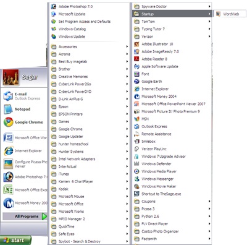Open WordWeb in the Startup submenu

click(230, 14)
